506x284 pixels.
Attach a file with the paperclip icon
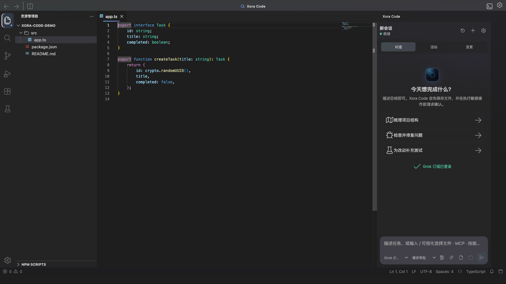[452, 258]
